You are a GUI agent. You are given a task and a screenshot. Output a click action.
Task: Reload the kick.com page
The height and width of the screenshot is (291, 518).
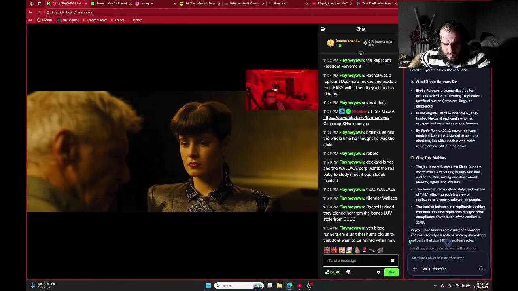coord(38,12)
